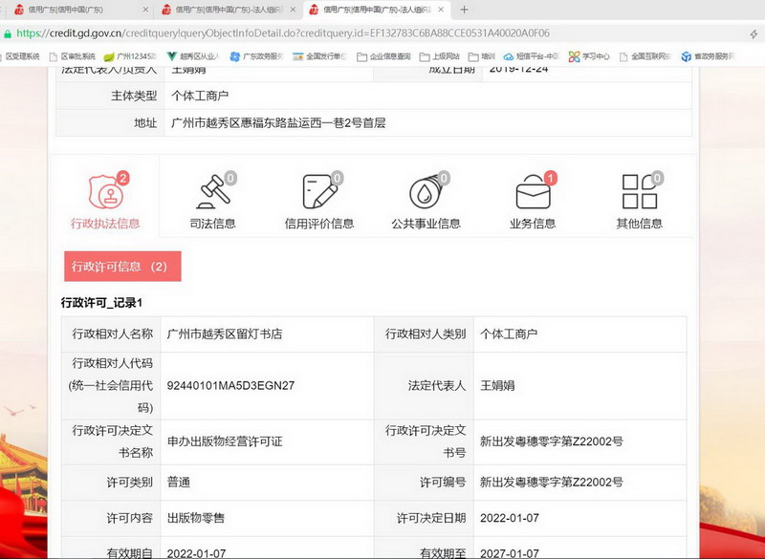The height and width of the screenshot is (559, 765).
Task: Click the 司法信息 gavel icon
Action: [212, 191]
